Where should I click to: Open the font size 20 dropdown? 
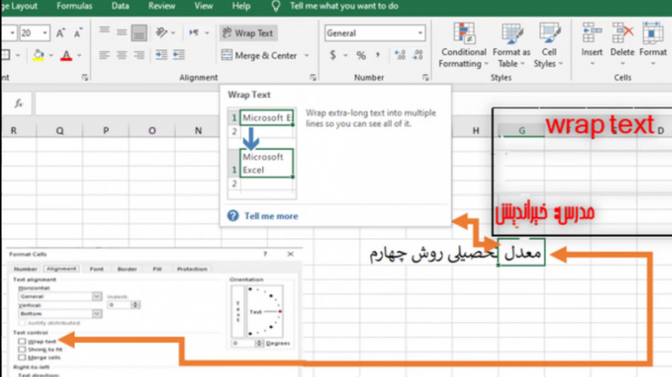click(x=45, y=33)
